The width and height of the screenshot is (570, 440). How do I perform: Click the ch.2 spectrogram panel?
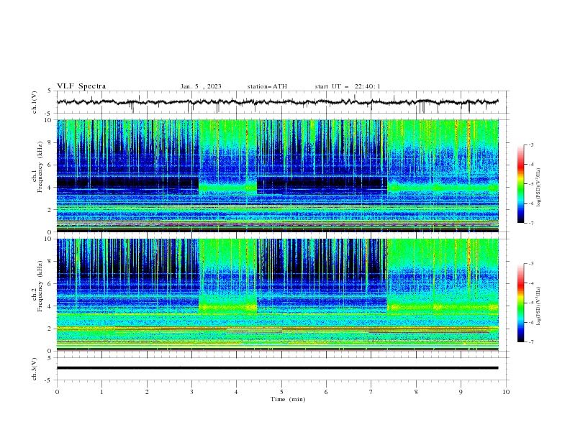278,295
